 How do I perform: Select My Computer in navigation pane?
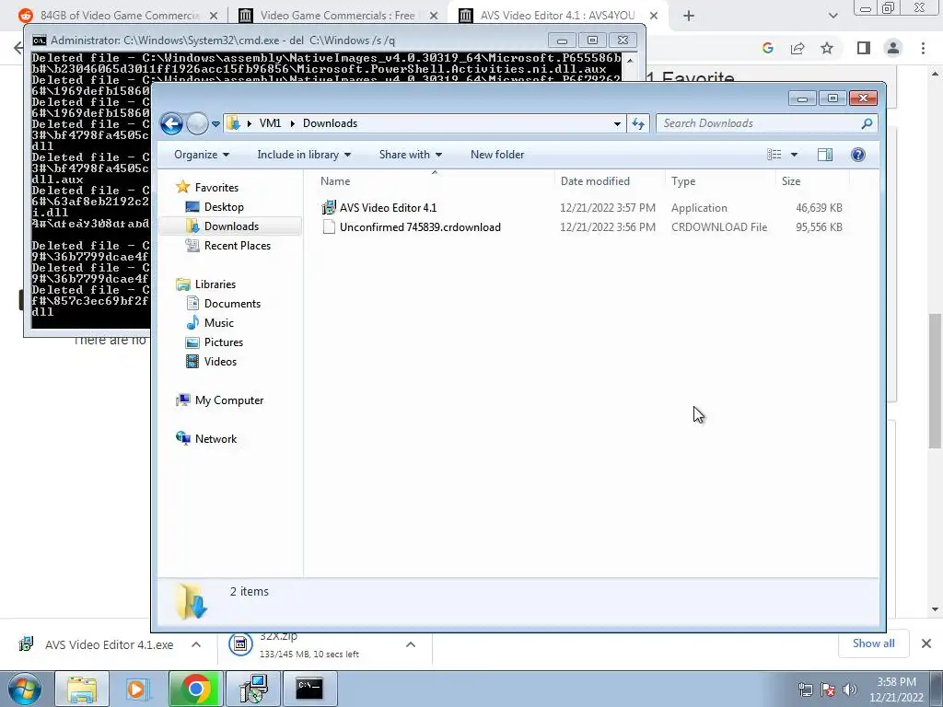(229, 400)
